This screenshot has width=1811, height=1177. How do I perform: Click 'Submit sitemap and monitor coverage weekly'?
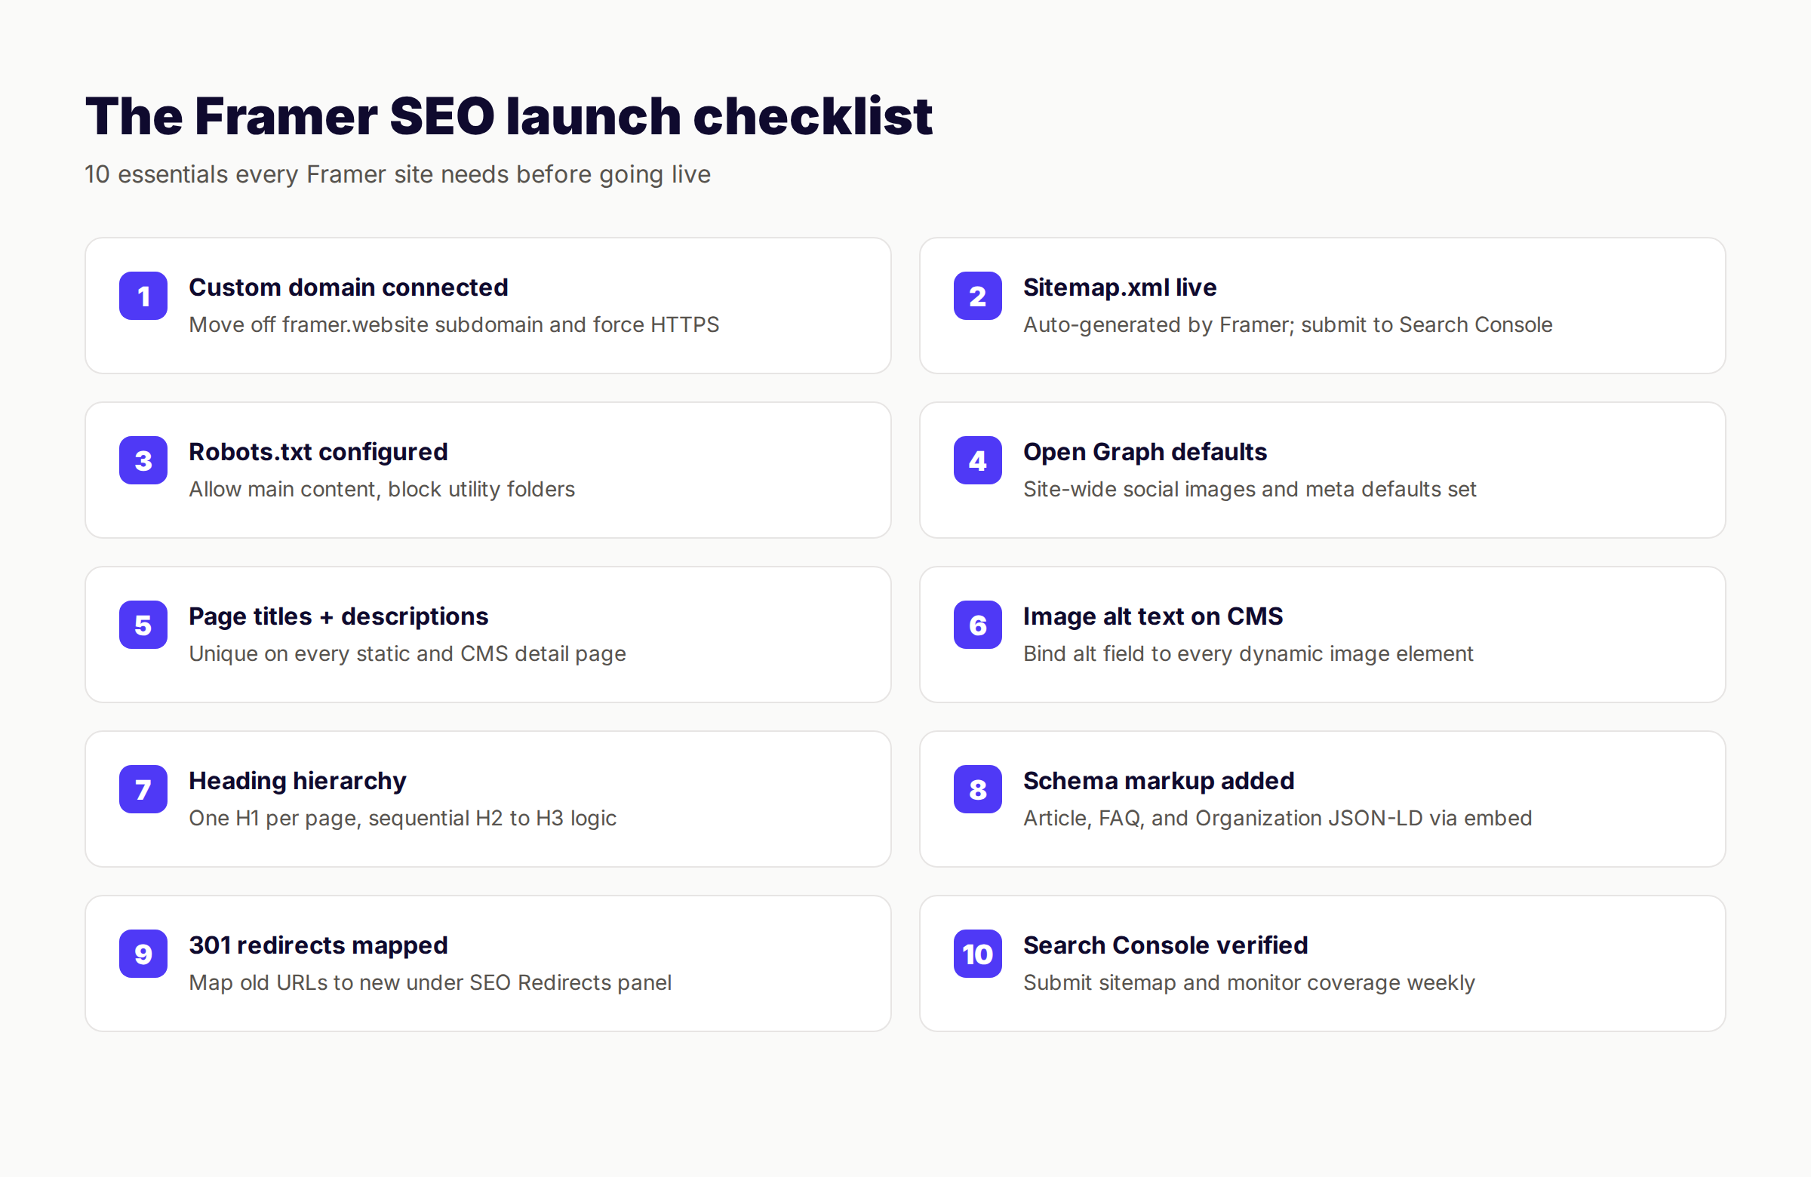1250,982
